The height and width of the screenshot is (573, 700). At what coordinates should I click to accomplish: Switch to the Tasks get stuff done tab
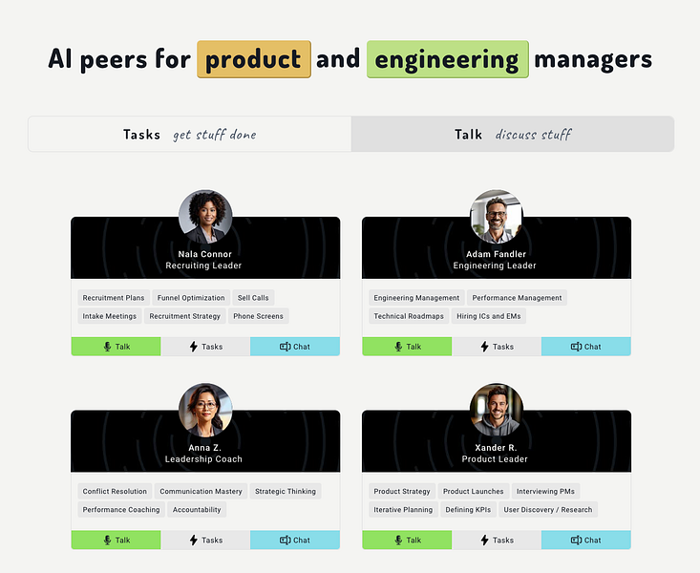[x=190, y=134]
